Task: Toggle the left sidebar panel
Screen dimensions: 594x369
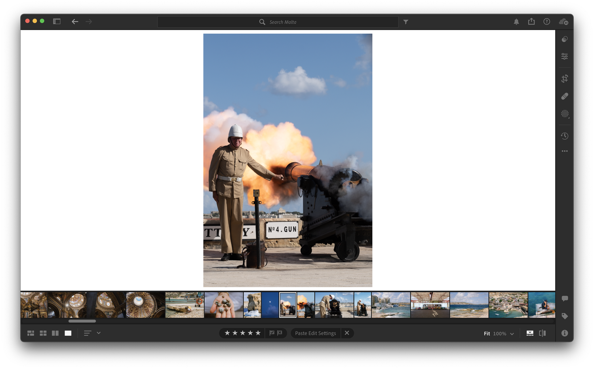Action: click(x=57, y=21)
